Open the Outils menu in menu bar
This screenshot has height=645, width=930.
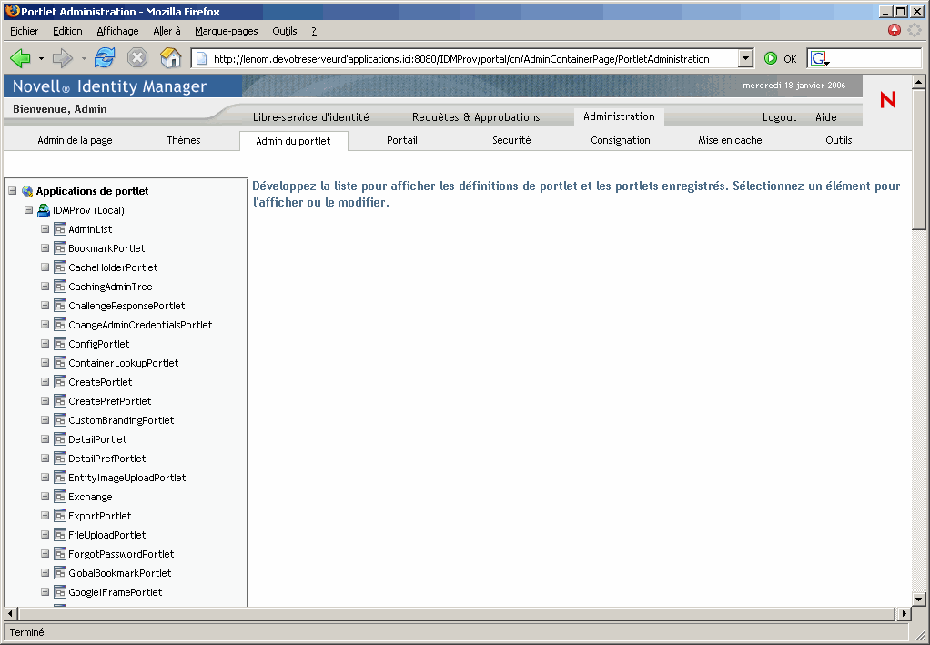tap(285, 31)
